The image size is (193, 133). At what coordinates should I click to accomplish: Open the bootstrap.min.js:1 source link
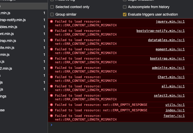coord(167,58)
